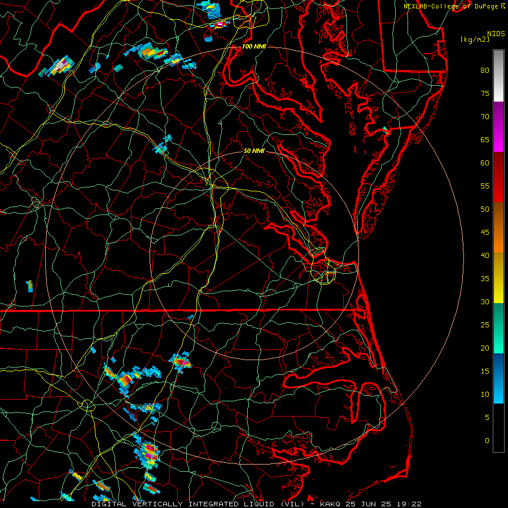508x508 pixels.
Task: Click the color scale value 15
Action: (x=485, y=371)
